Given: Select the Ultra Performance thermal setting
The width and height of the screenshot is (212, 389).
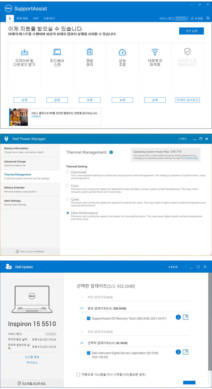Looking at the screenshot, I should [x=68, y=213].
